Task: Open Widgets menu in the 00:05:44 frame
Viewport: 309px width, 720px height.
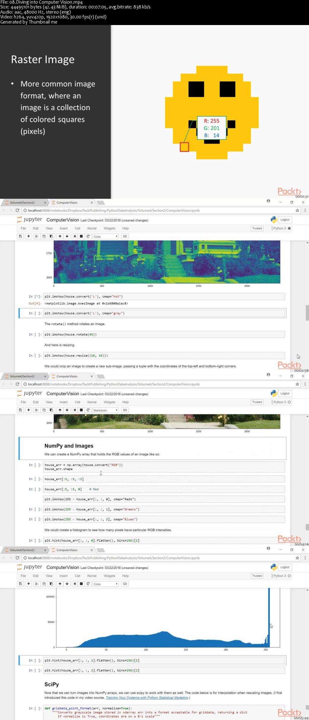Action: pyautogui.click(x=110, y=576)
